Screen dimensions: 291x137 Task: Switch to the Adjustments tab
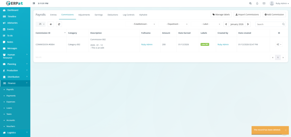84,15
